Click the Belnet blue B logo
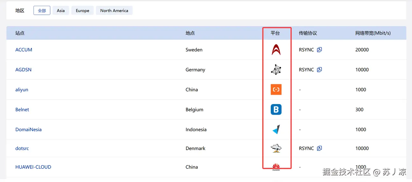This screenshot has width=412, height=182. tap(276, 110)
